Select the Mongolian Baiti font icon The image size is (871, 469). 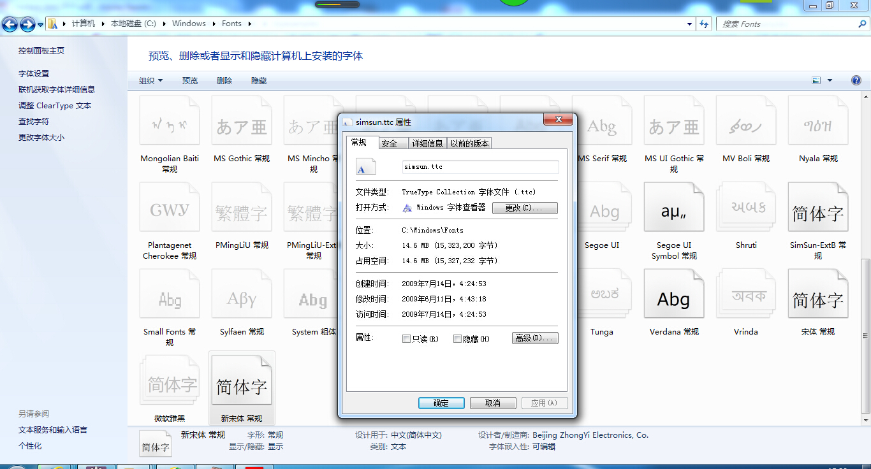[170, 120]
